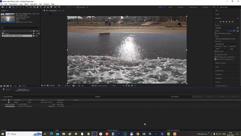Image resolution: width=241 pixels, height=136 pixels.
Task: Click the Windows Start button
Action: [x=3, y=134]
